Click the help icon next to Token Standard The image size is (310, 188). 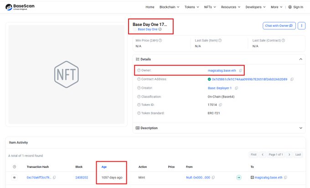[139, 113]
